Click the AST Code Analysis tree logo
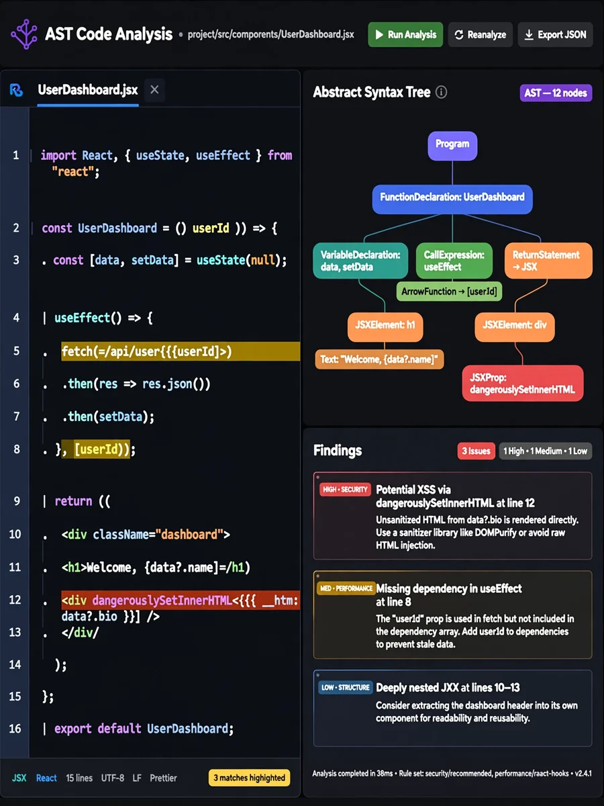 (x=24, y=34)
